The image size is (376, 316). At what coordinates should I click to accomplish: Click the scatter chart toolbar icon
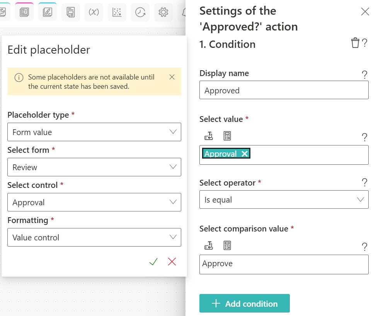coord(117,12)
